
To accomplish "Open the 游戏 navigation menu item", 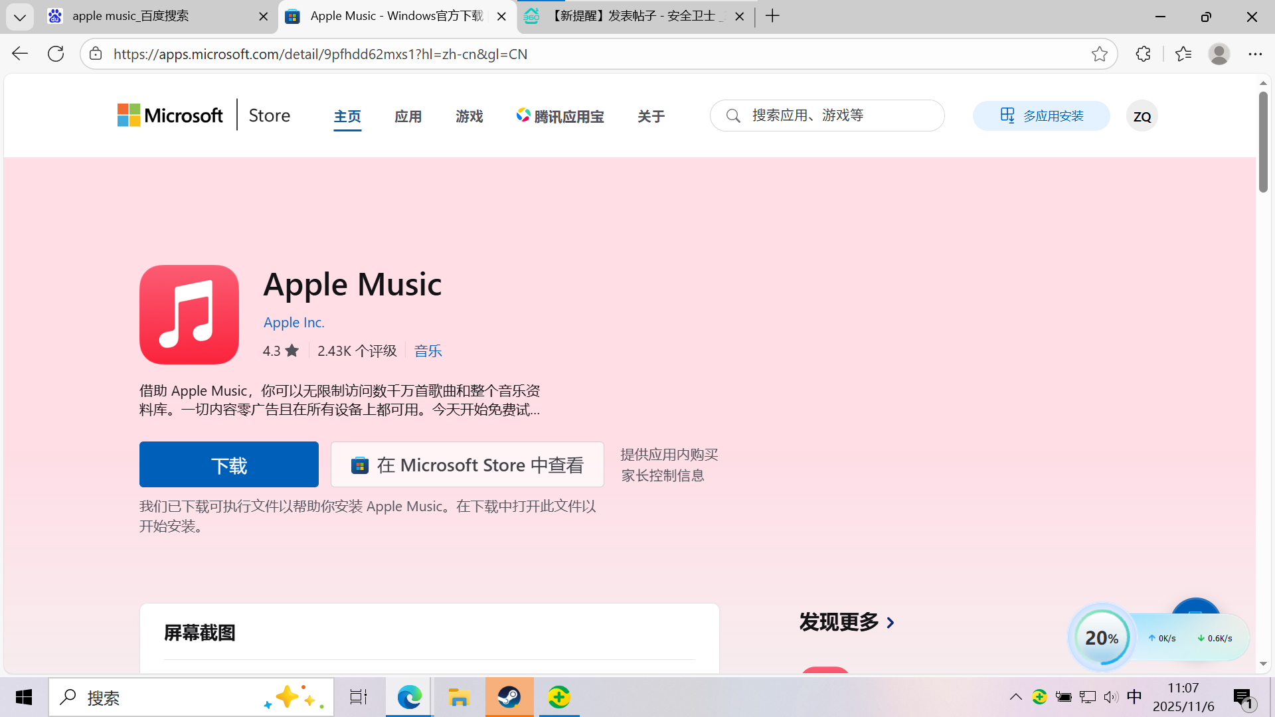I will pyautogui.click(x=469, y=116).
